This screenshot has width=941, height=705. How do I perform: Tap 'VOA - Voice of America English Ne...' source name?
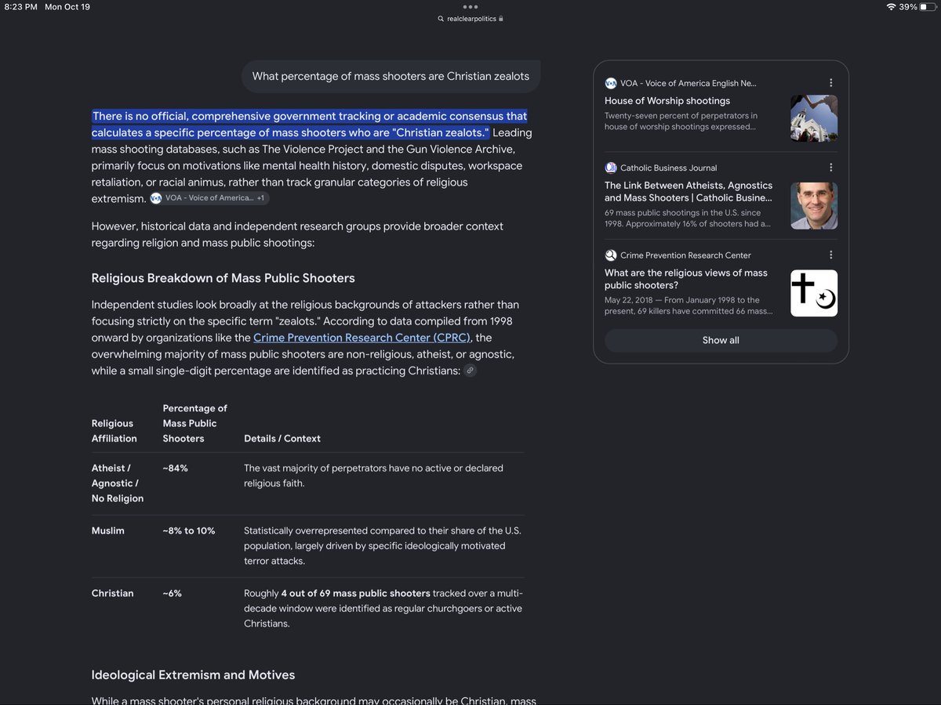click(x=688, y=83)
